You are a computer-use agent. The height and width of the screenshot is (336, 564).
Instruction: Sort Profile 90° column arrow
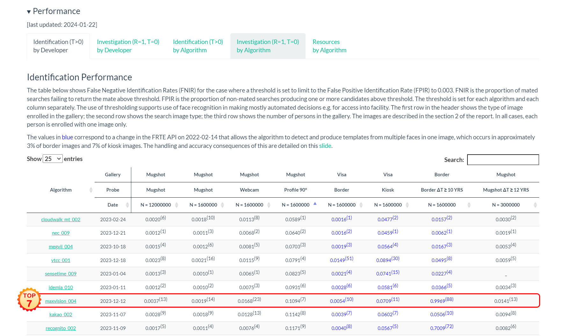click(x=315, y=204)
